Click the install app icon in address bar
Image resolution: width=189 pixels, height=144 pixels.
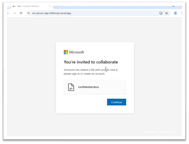pos(161,13)
